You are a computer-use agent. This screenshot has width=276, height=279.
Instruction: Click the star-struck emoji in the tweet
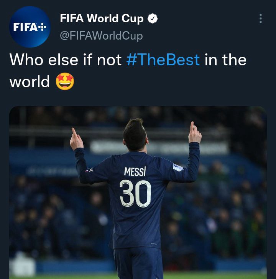(x=65, y=81)
